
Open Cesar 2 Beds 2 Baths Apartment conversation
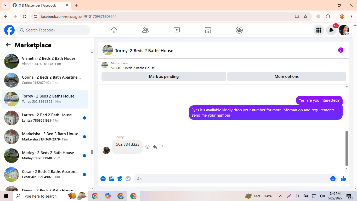coord(45,175)
